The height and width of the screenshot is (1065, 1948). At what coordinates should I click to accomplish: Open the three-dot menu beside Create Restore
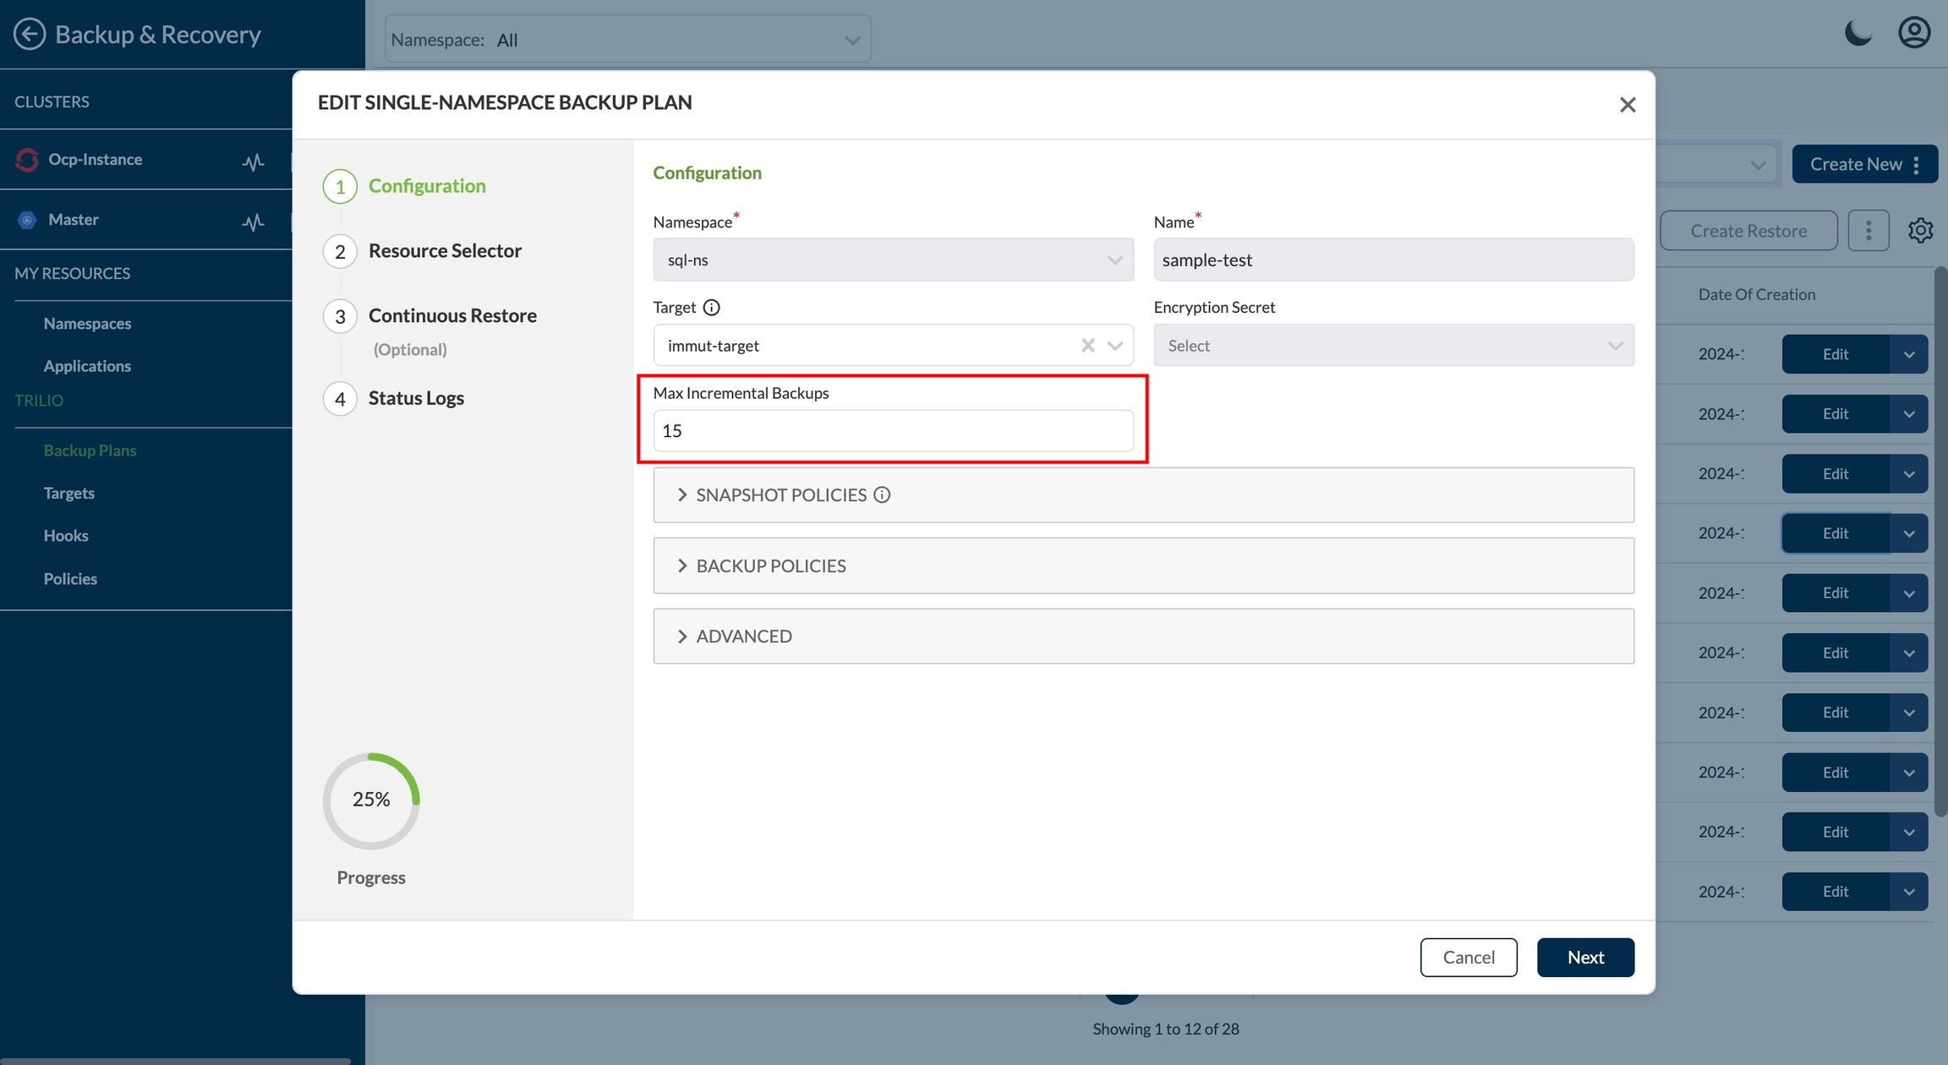(x=1868, y=231)
